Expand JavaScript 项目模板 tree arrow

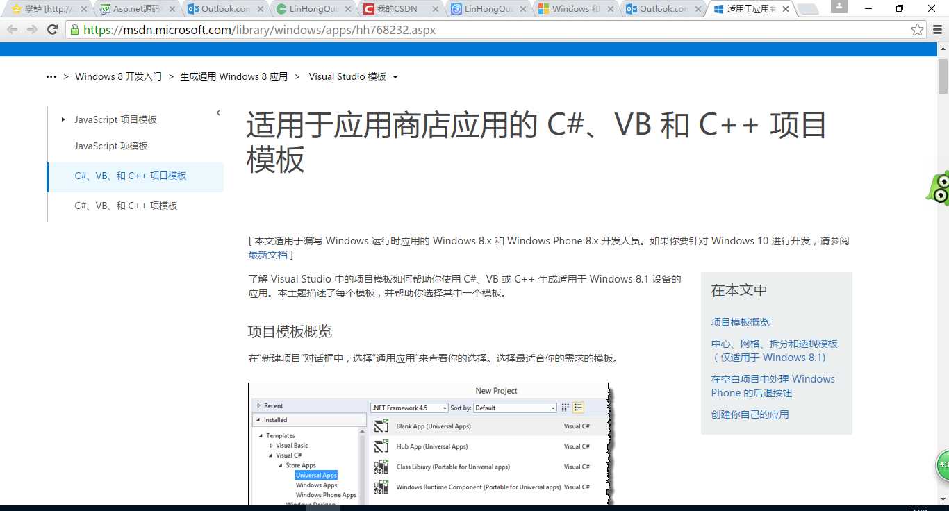coord(63,119)
